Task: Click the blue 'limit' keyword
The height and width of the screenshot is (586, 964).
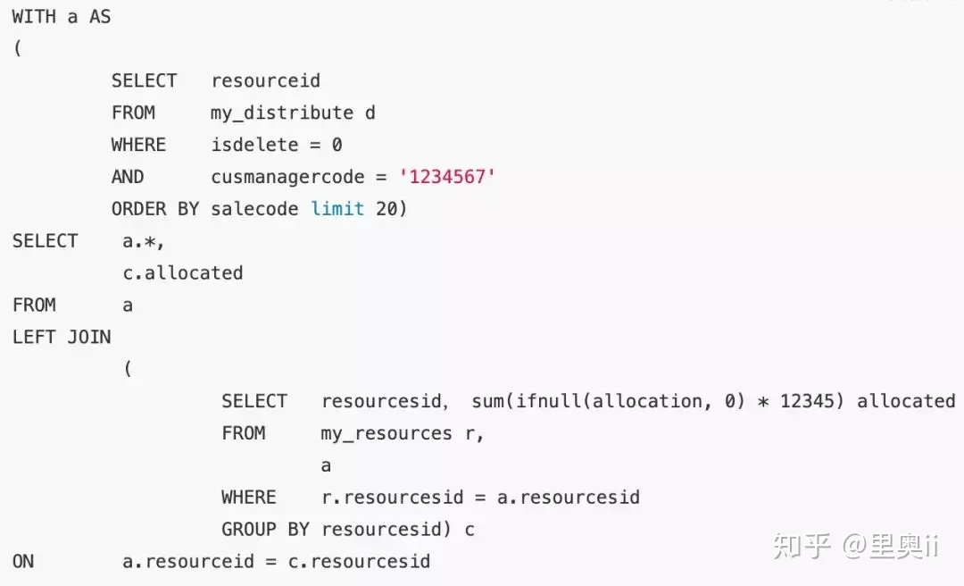Action: pos(337,209)
